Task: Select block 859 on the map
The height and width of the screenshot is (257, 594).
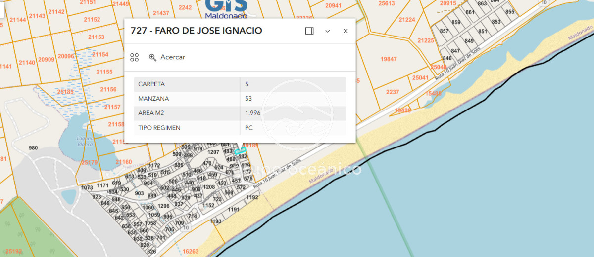Action: click(456, 23)
